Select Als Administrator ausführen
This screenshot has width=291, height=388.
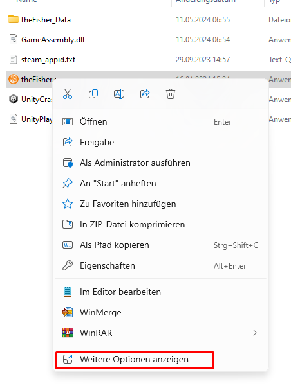(160, 163)
